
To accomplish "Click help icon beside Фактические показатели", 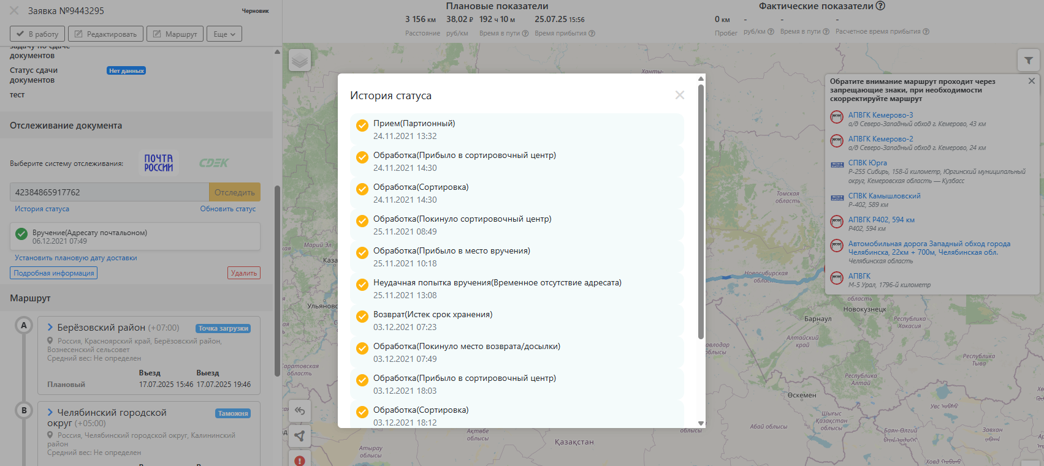I will 880,6.
